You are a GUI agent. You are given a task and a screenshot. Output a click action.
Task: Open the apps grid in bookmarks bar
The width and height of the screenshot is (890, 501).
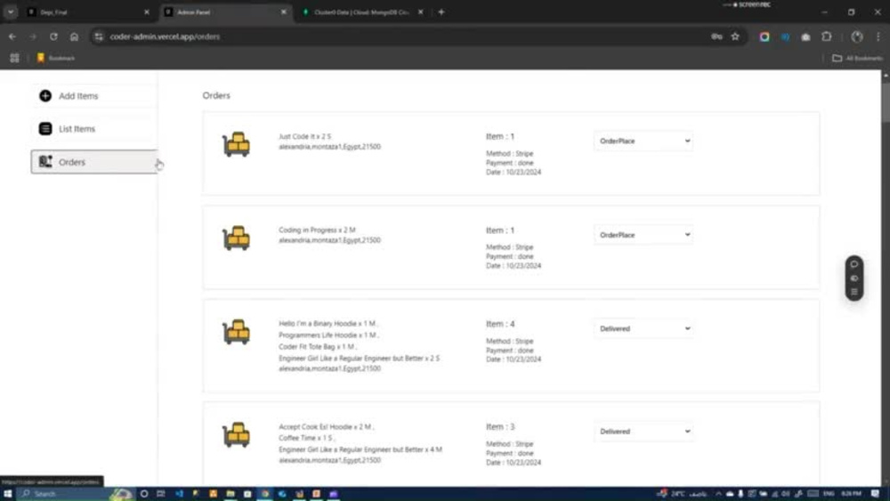pyautogui.click(x=15, y=58)
